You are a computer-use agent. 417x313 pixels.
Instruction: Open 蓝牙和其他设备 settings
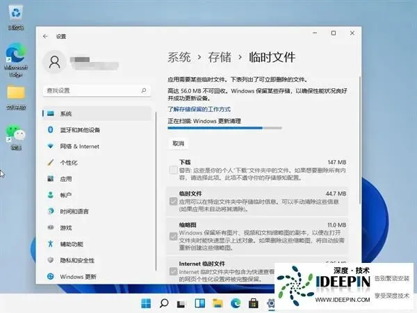click(97, 130)
